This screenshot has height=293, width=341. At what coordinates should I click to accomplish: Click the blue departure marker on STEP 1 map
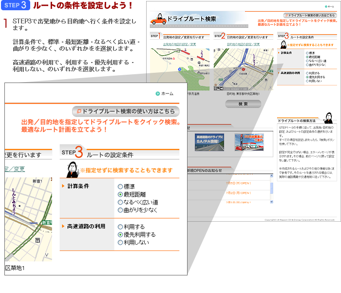tap(180, 69)
